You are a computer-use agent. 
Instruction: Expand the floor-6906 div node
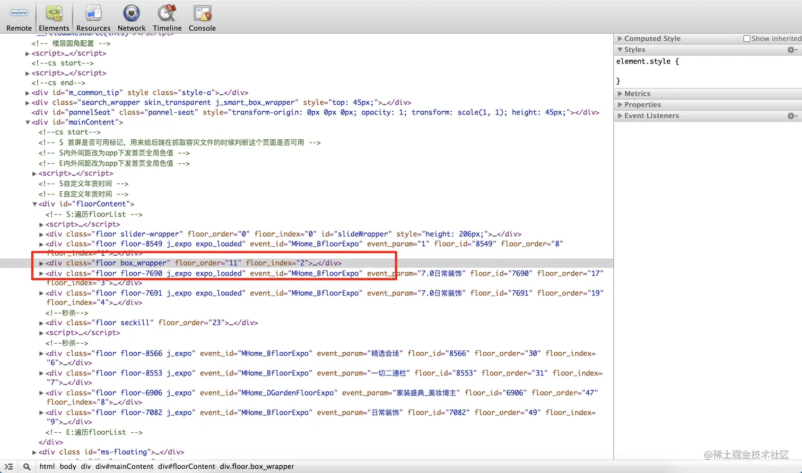coord(41,393)
